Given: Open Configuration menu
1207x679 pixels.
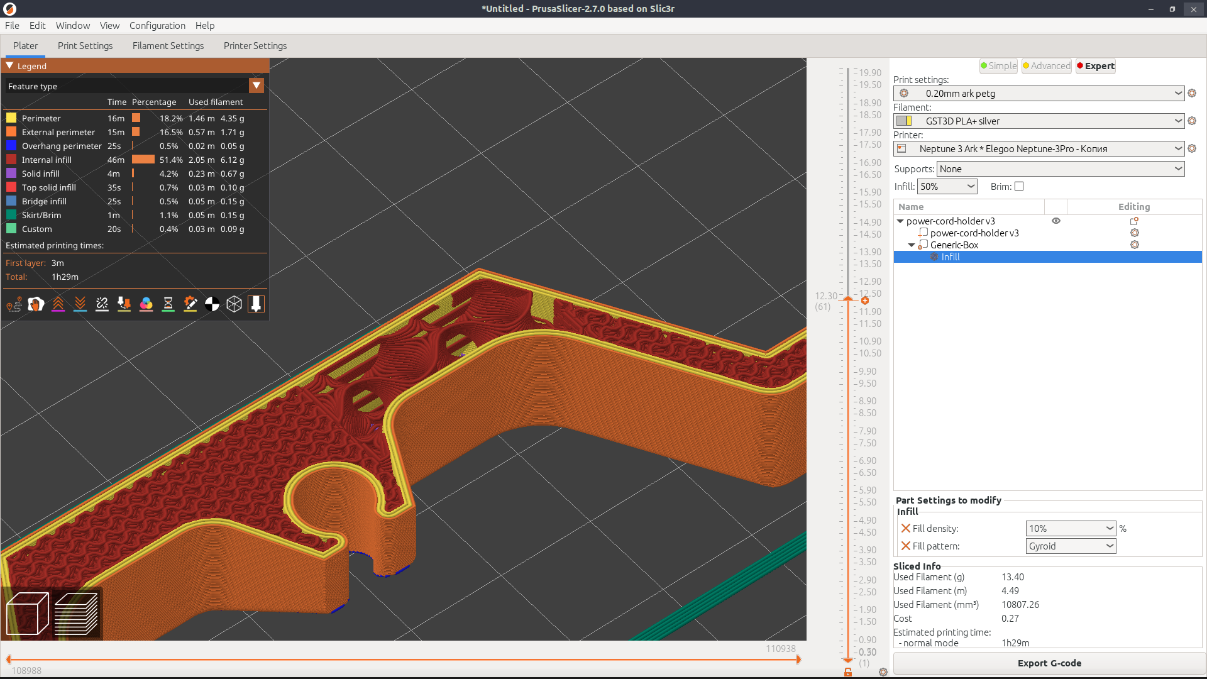Looking at the screenshot, I should [157, 25].
